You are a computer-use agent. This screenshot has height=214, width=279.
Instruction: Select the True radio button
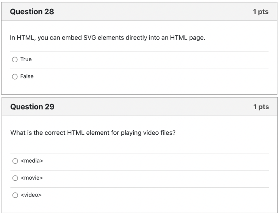pyautogui.click(x=15, y=59)
